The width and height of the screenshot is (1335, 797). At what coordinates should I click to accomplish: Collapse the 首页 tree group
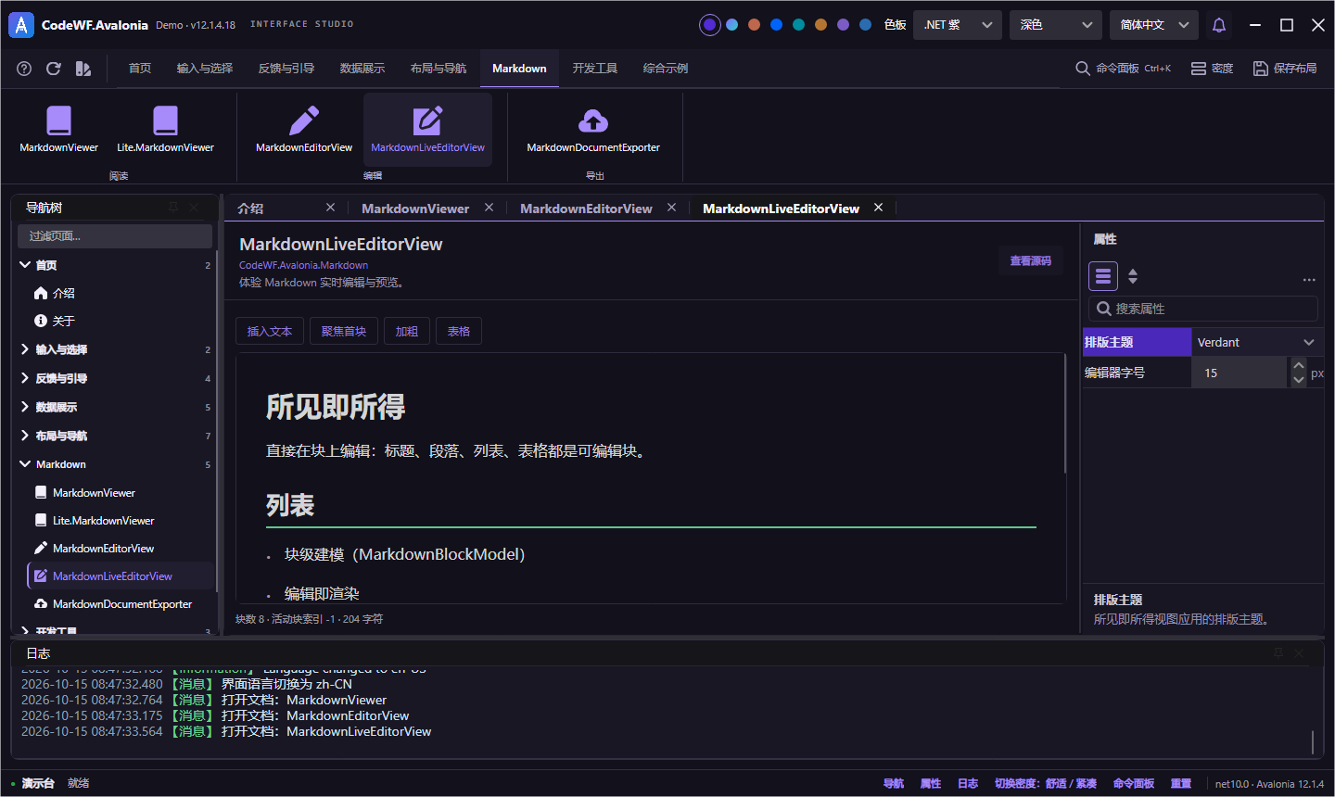tap(25, 265)
